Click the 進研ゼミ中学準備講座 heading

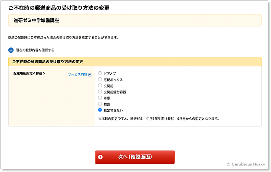(36, 21)
